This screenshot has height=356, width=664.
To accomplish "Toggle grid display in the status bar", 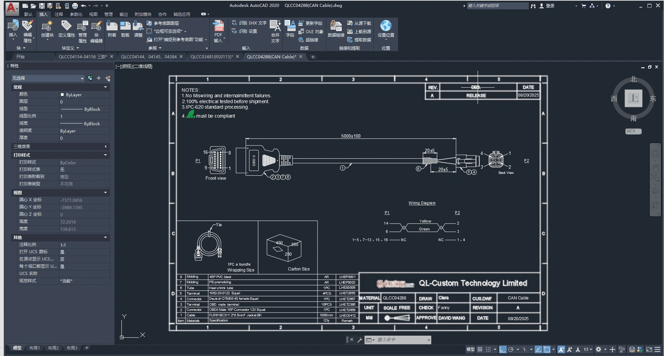I will (x=480, y=349).
